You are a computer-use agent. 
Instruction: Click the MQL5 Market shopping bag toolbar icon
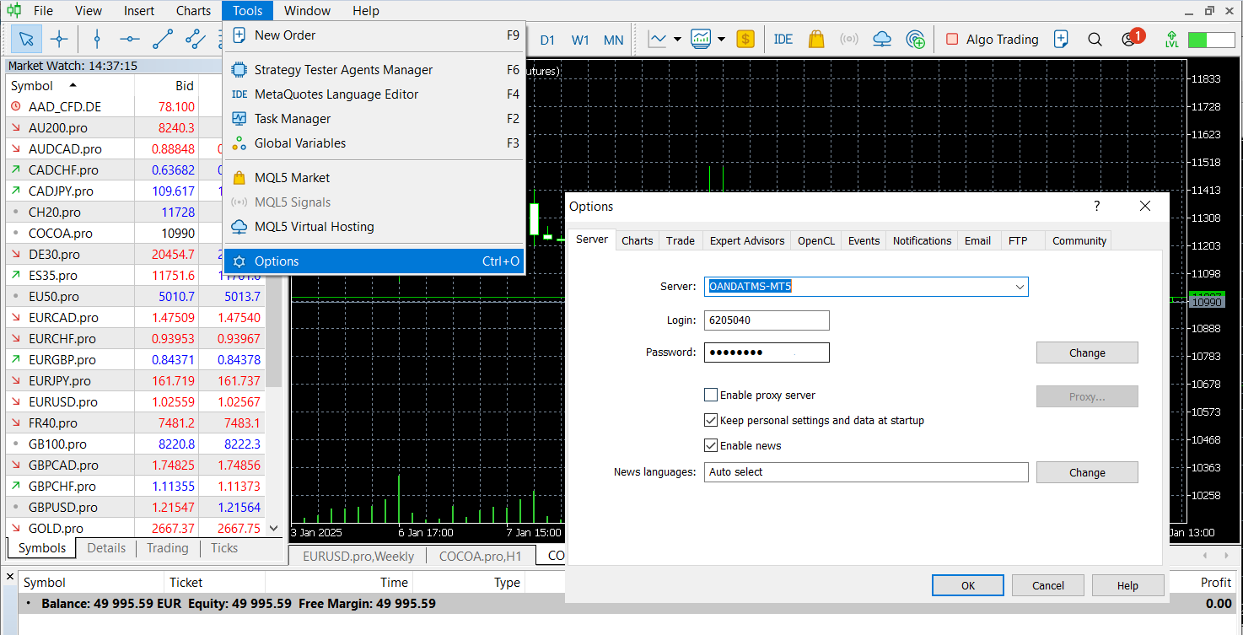click(x=815, y=39)
